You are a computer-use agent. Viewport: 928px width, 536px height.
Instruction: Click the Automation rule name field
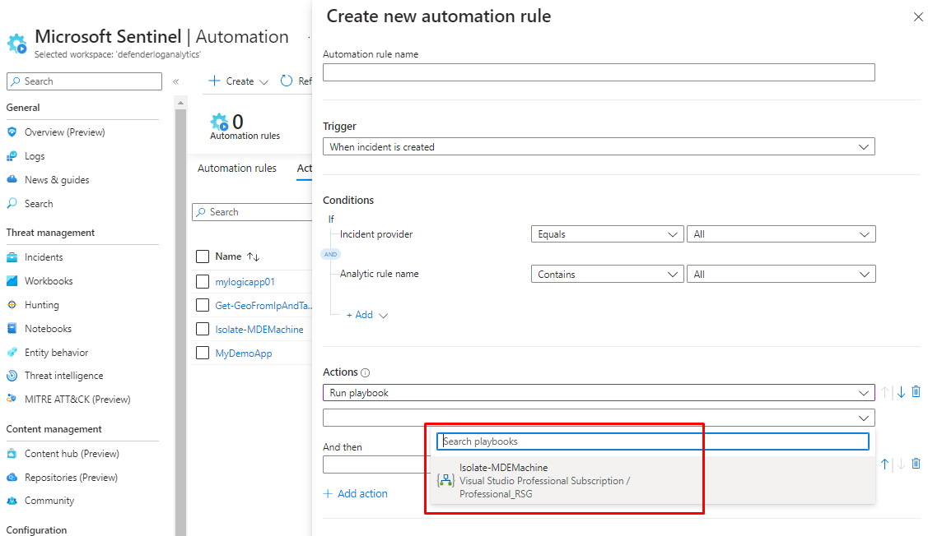pos(599,73)
